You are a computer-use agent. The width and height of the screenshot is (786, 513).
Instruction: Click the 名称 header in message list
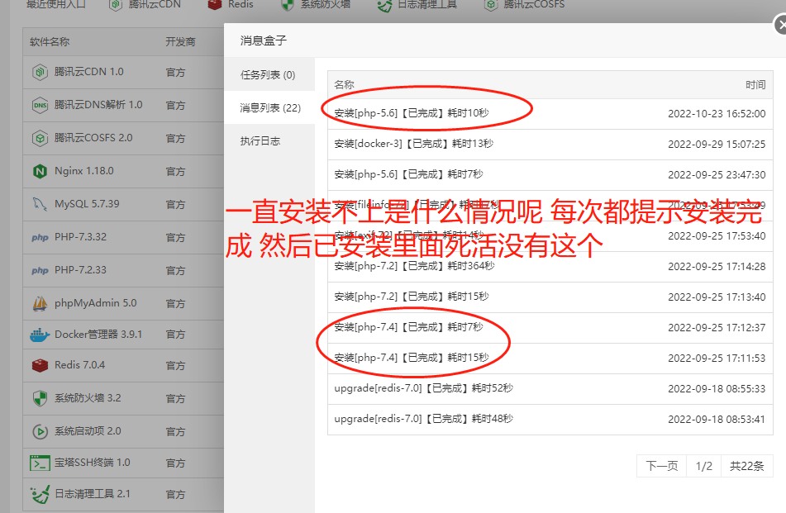coord(344,84)
